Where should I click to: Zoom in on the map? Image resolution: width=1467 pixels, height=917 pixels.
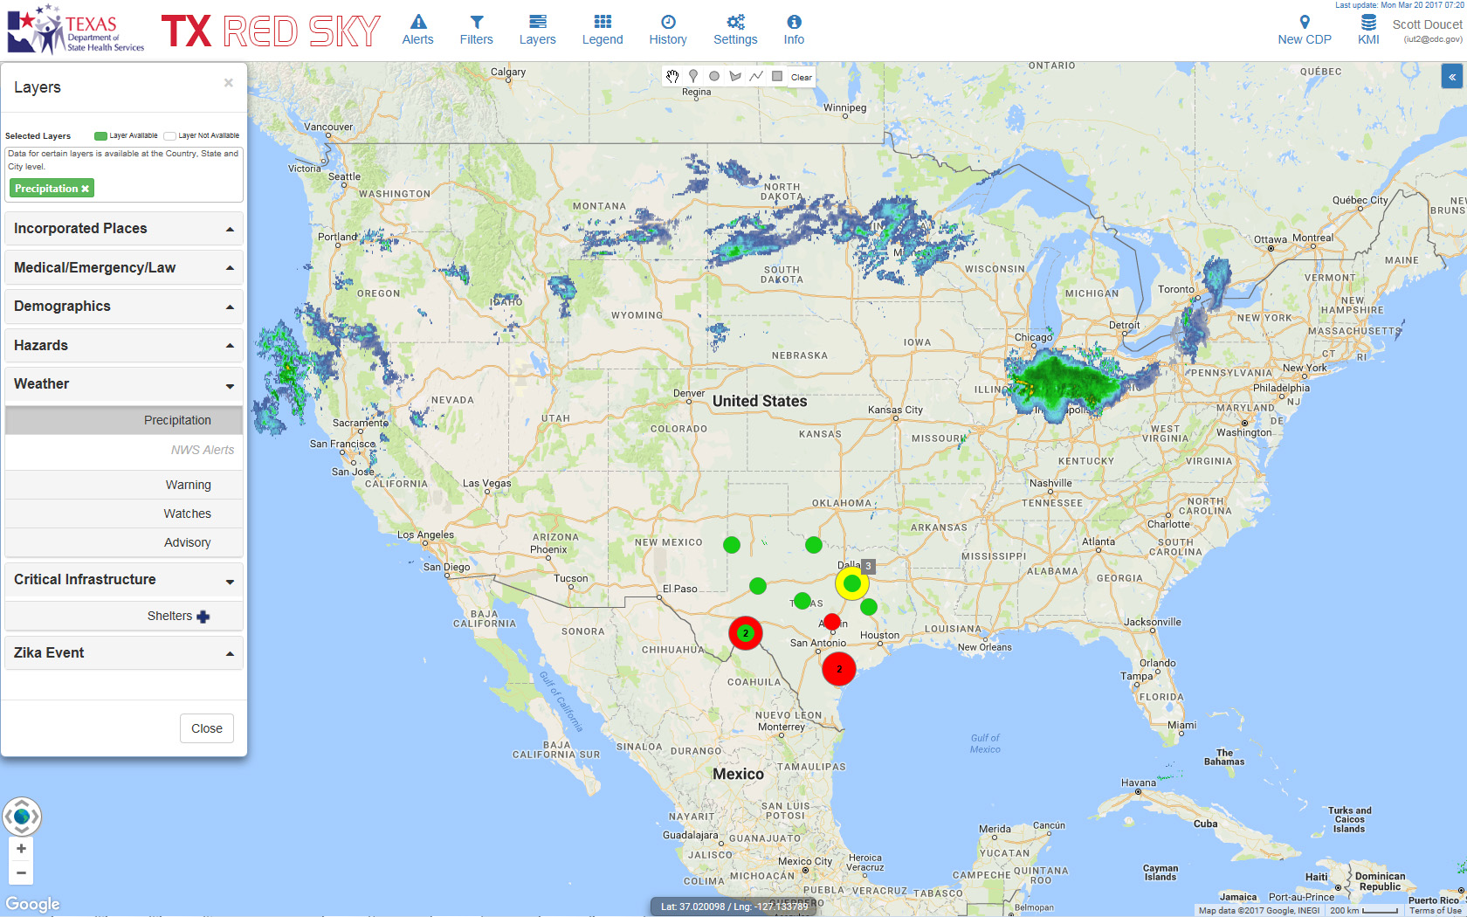(x=21, y=849)
